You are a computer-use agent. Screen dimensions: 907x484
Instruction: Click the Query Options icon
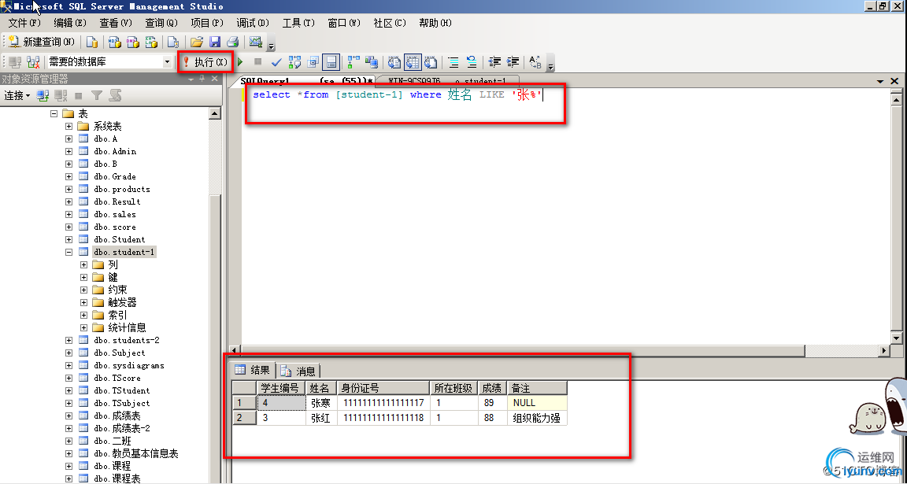coord(313,61)
